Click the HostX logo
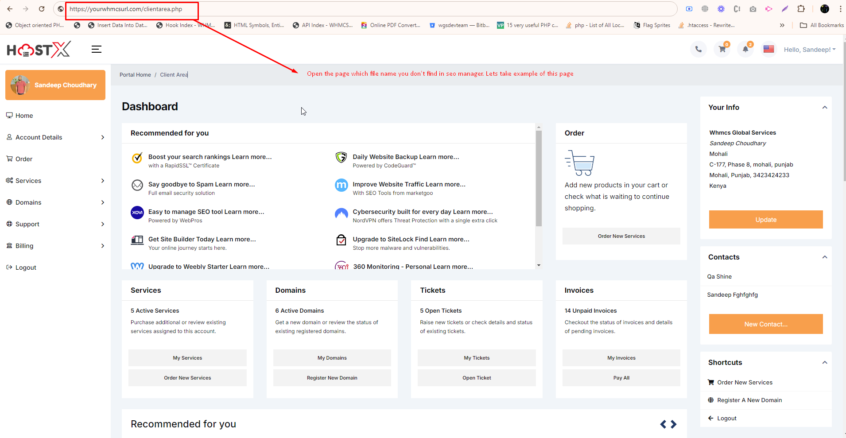This screenshot has width=846, height=438. pos(39,50)
